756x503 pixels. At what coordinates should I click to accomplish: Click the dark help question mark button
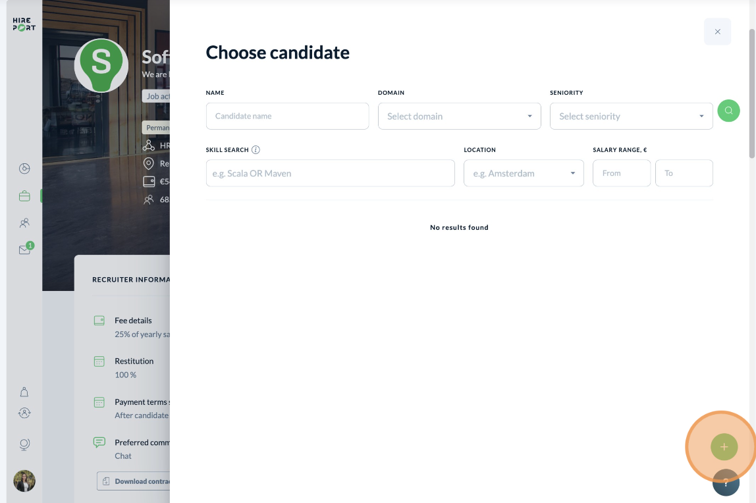coord(726,483)
